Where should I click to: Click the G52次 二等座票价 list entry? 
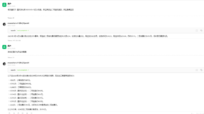click(20, 80)
